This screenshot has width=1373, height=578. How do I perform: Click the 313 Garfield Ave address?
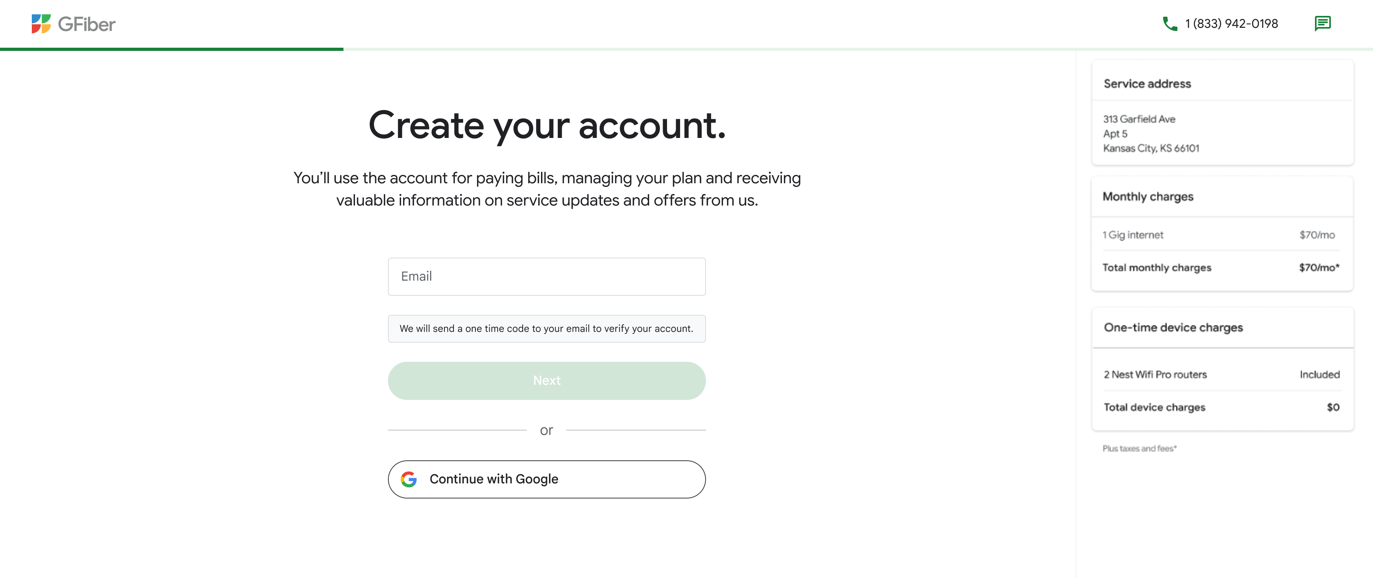1139,119
